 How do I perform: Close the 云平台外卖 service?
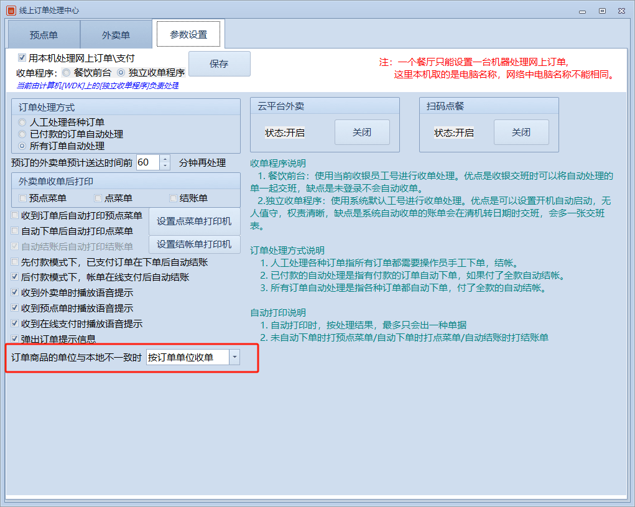(362, 133)
